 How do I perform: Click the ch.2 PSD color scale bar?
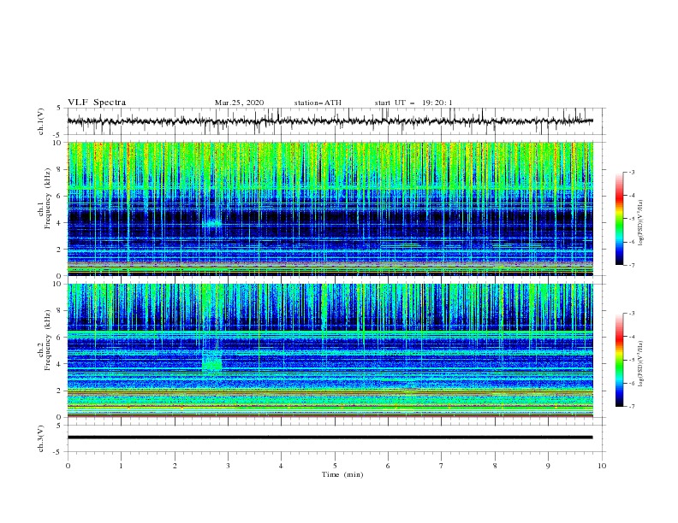[x=620, y=360]
